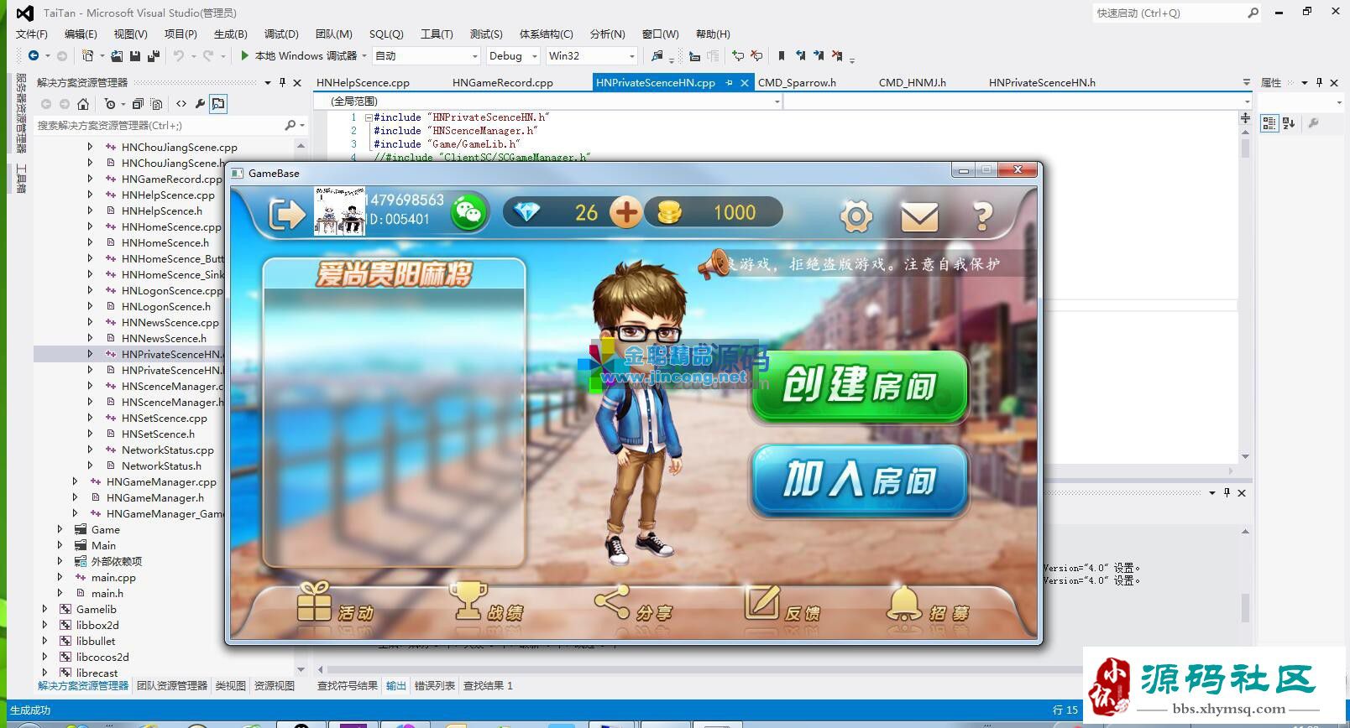Expand the Gamelib project node
Screen dimensions: 1350x728
click(44, 609)
